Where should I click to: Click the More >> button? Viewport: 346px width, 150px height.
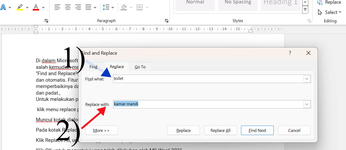pyautogui.click(x=101, y=130)
